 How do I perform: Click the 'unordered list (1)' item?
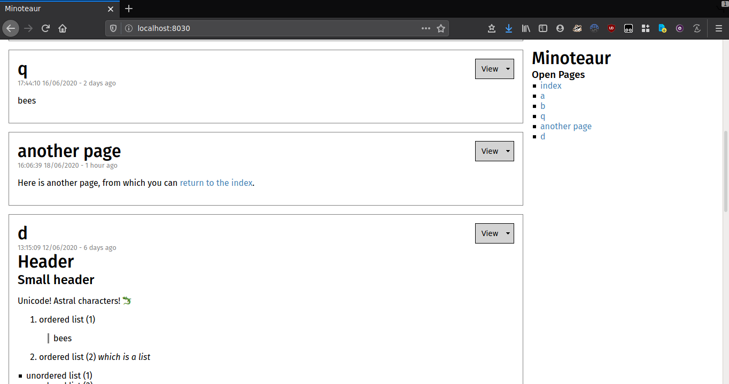(x=59, y=375)
